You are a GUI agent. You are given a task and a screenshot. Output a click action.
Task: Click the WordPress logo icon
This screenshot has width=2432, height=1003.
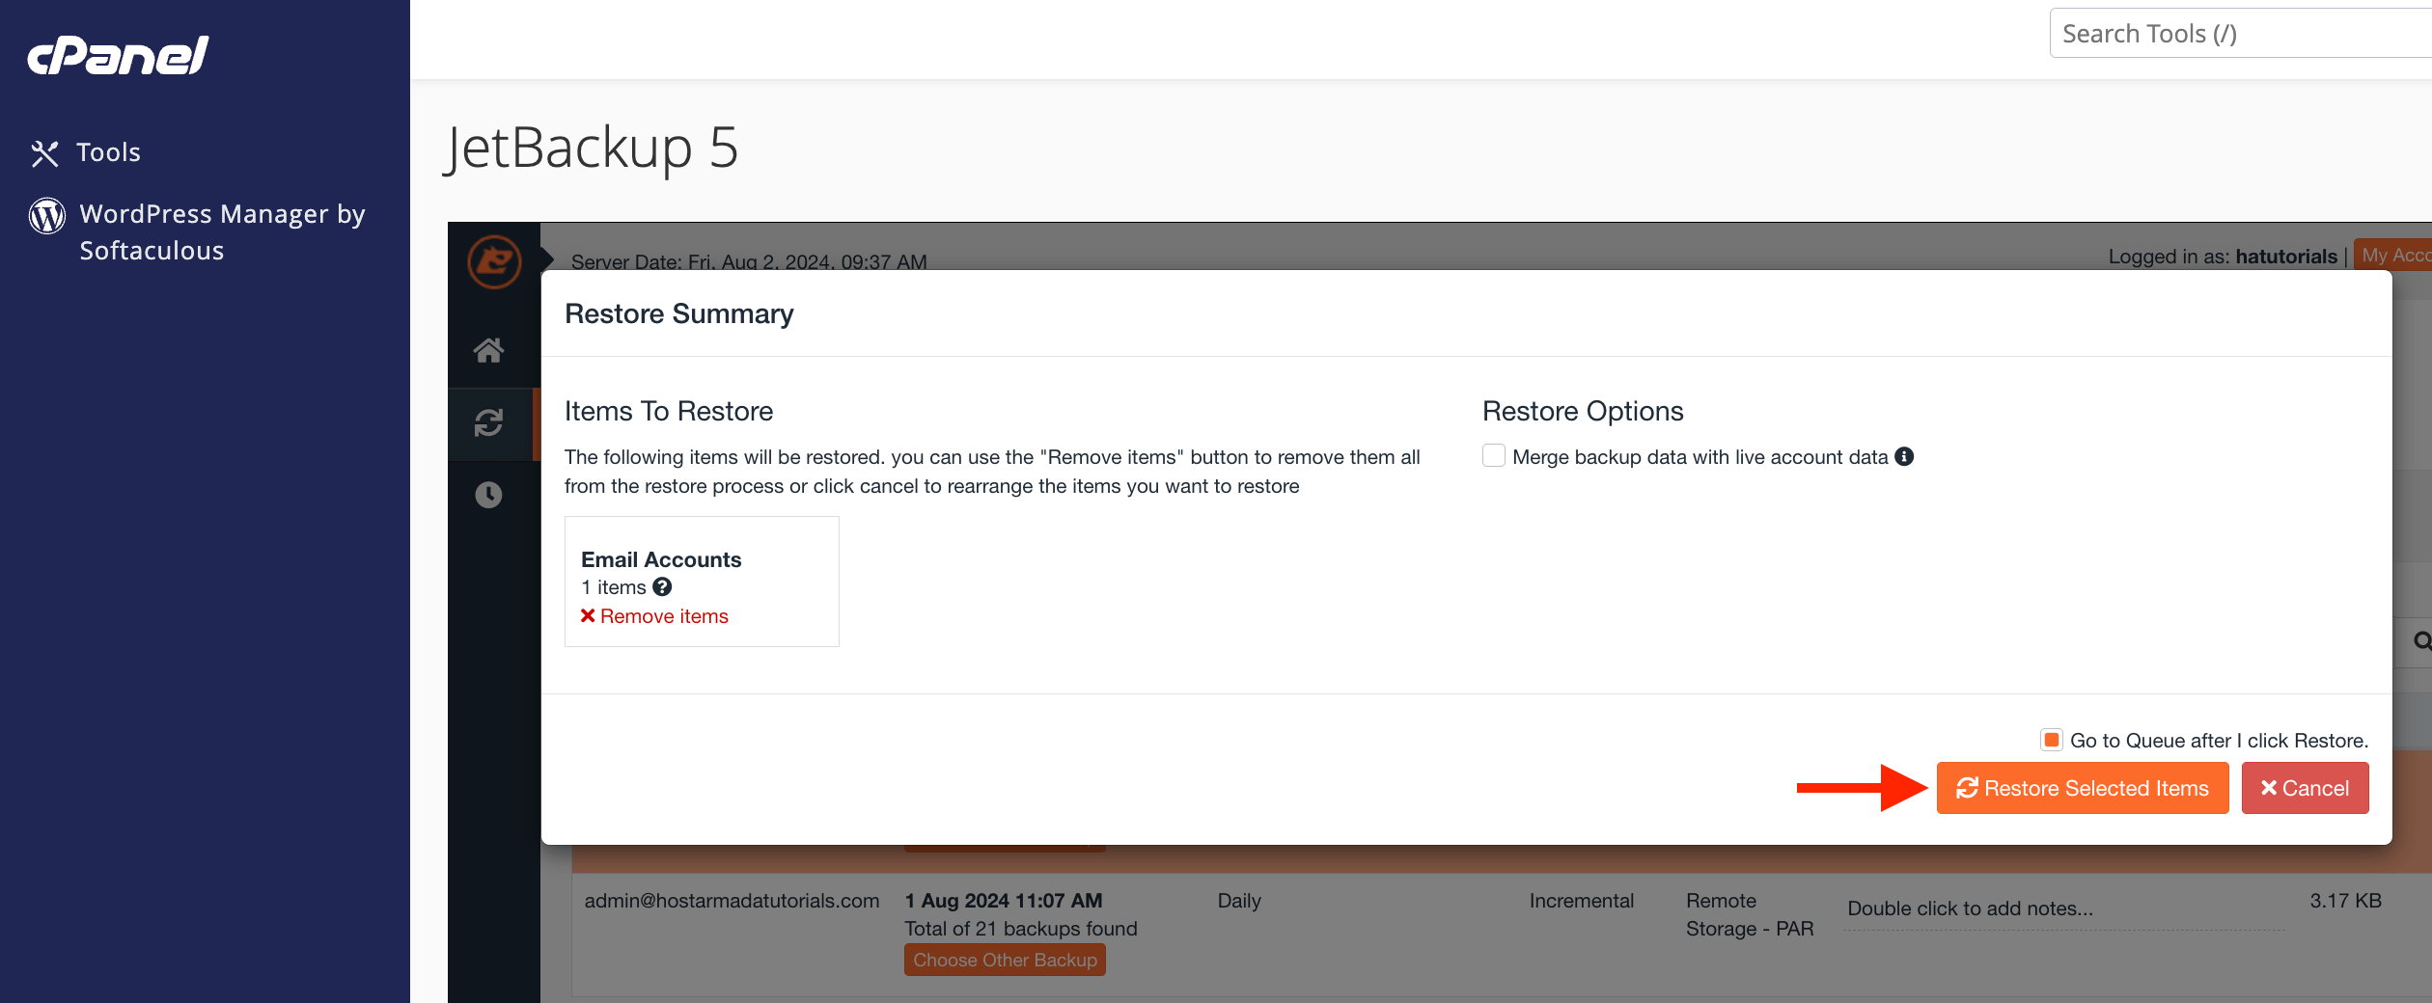pyautogui.click(x=47, y=215)
